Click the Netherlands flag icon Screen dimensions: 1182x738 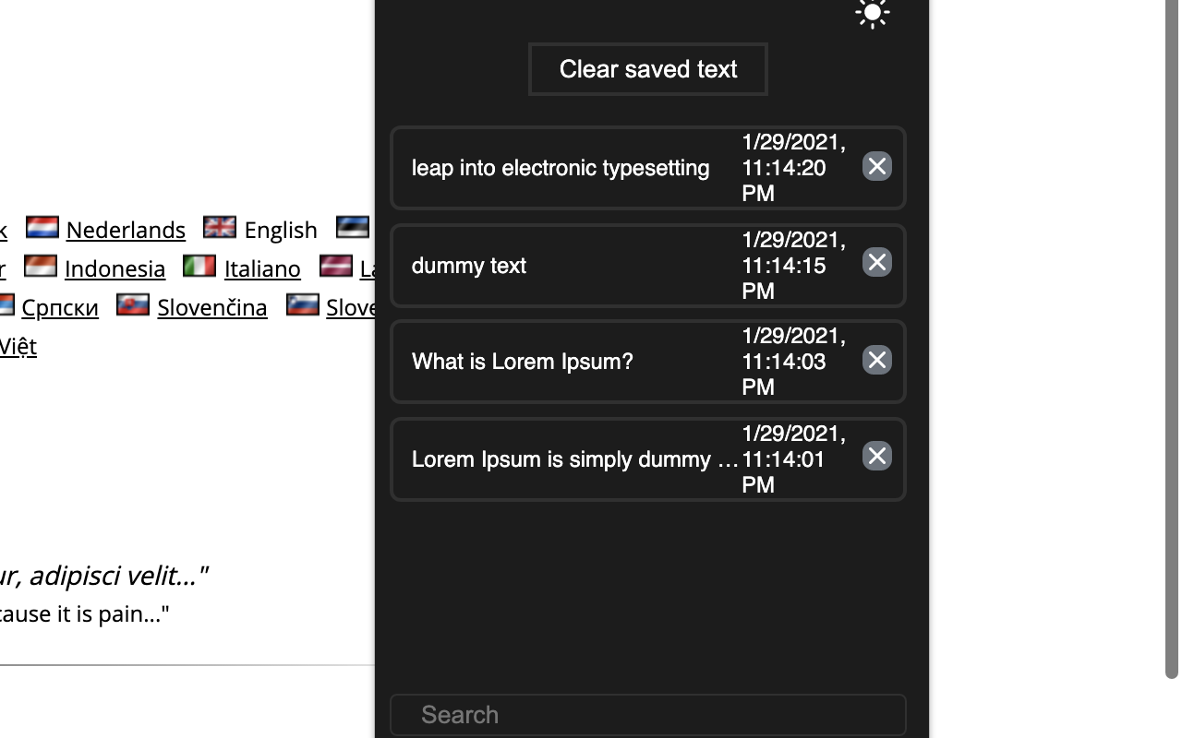42,227
